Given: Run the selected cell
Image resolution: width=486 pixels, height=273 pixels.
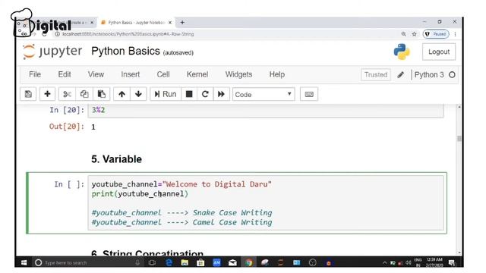Looking at the screenshot, I should pos(166,94).
